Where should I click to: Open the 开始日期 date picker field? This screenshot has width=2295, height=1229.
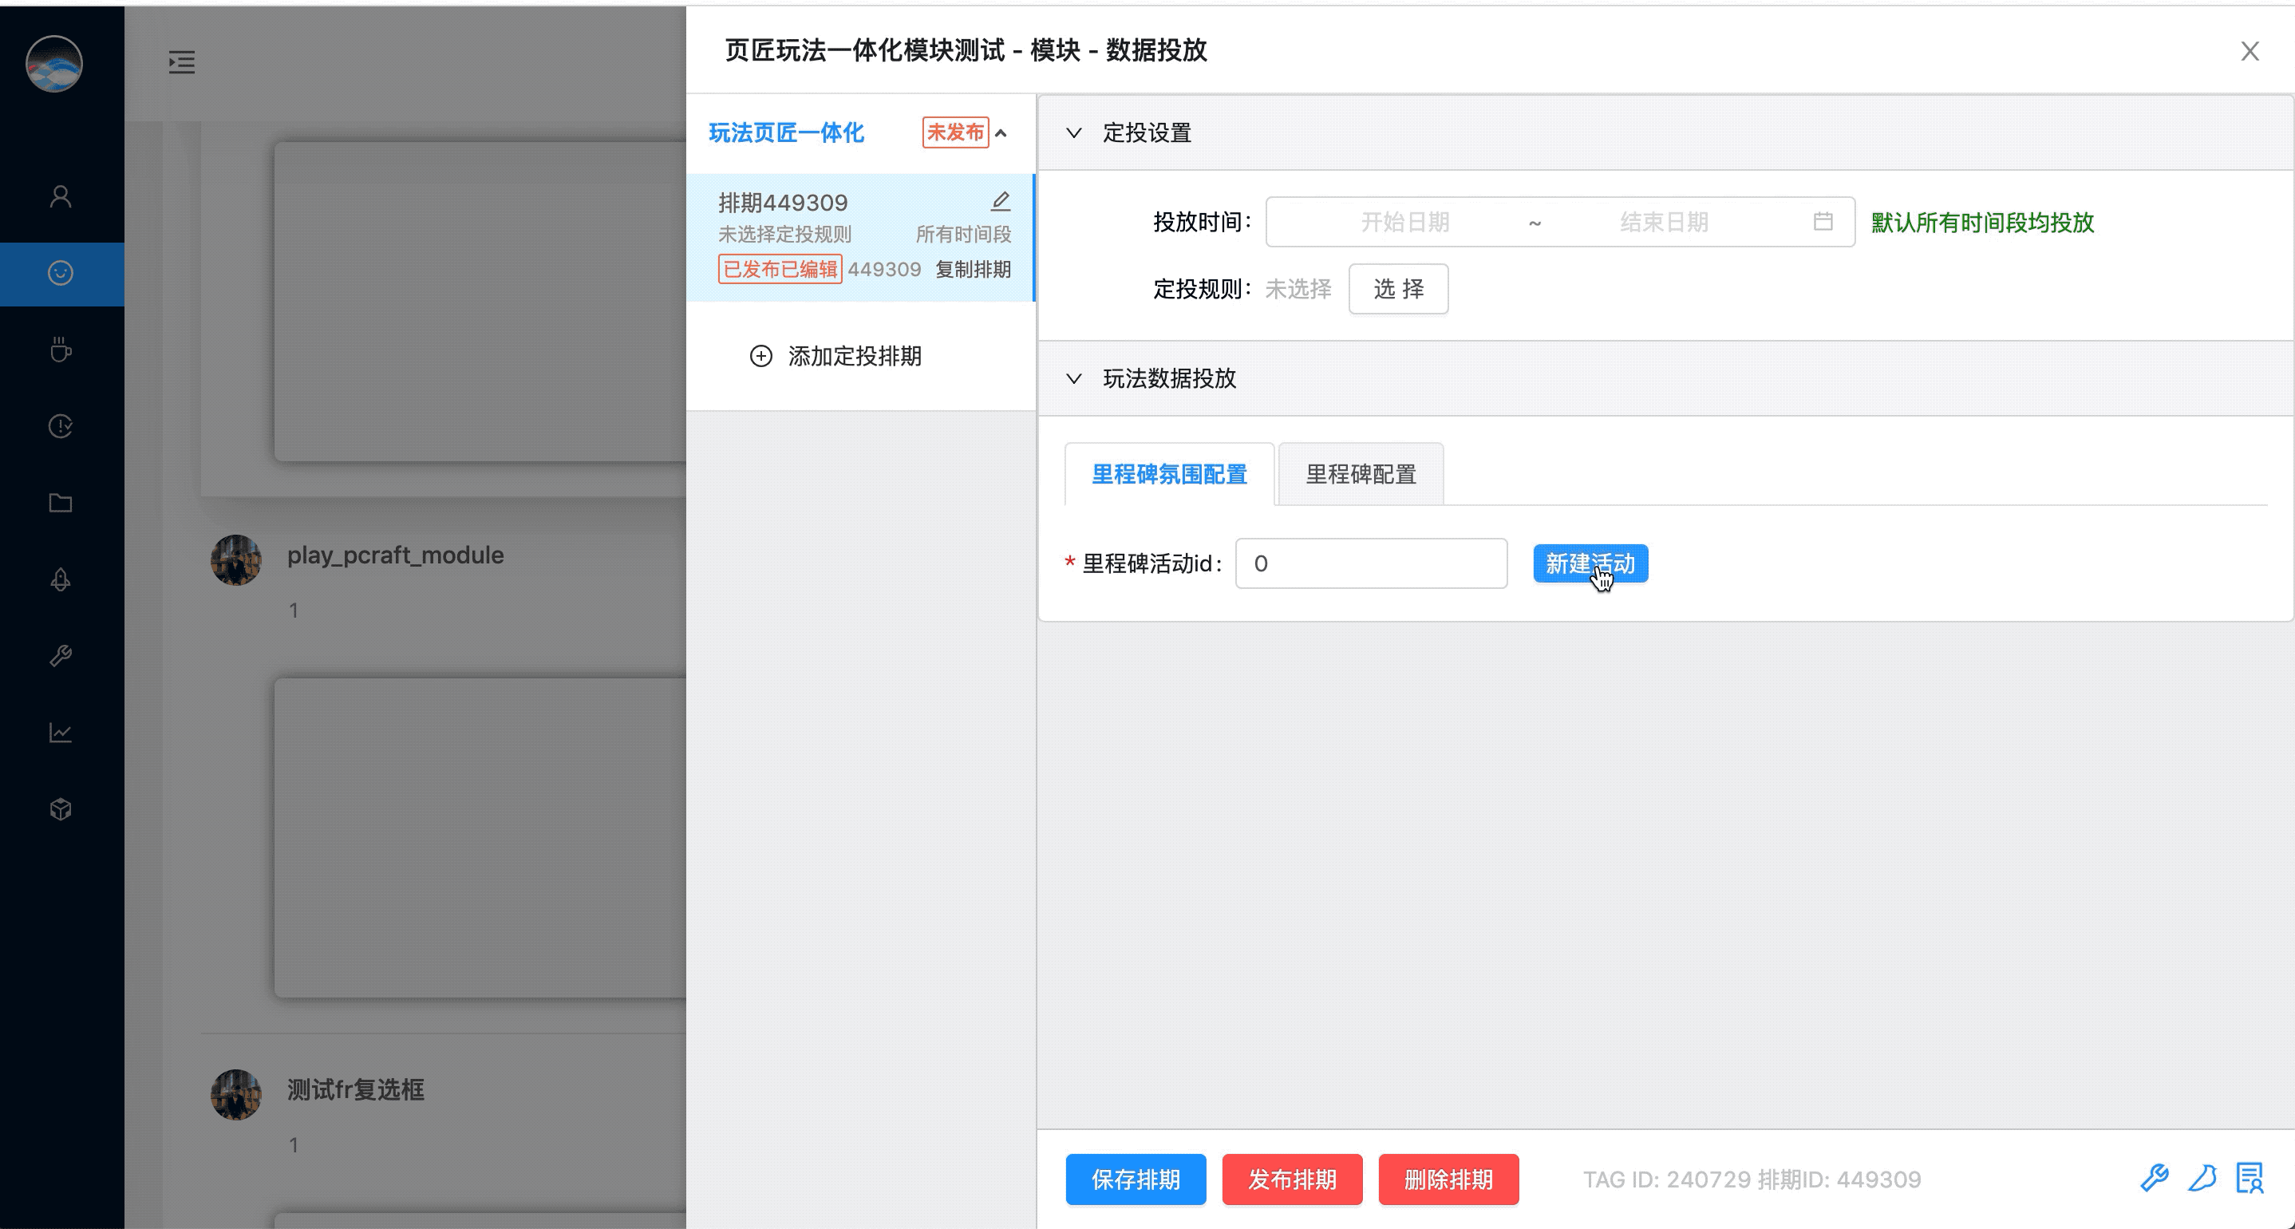click(1404, 222)
